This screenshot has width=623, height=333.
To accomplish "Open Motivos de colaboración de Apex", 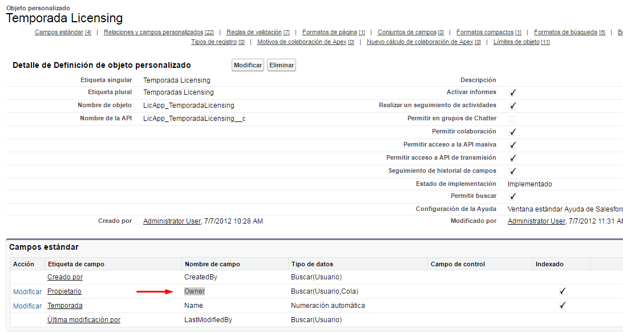I will tap(302, 41).
